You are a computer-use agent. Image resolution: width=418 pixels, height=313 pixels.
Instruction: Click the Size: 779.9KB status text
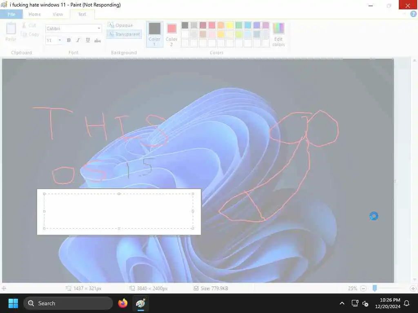(x=214, y=288)
